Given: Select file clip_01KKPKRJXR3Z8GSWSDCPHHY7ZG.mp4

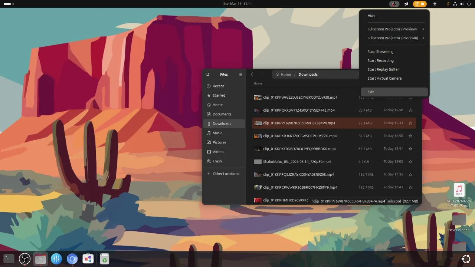Looking at the screenshot, I should (x=300, y=136).
